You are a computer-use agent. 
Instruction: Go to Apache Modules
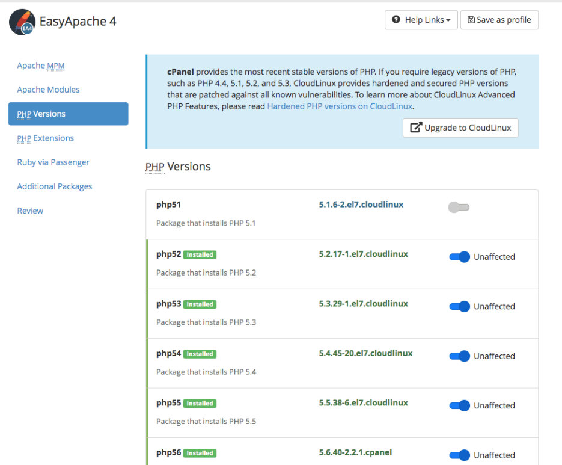point(49,90)
